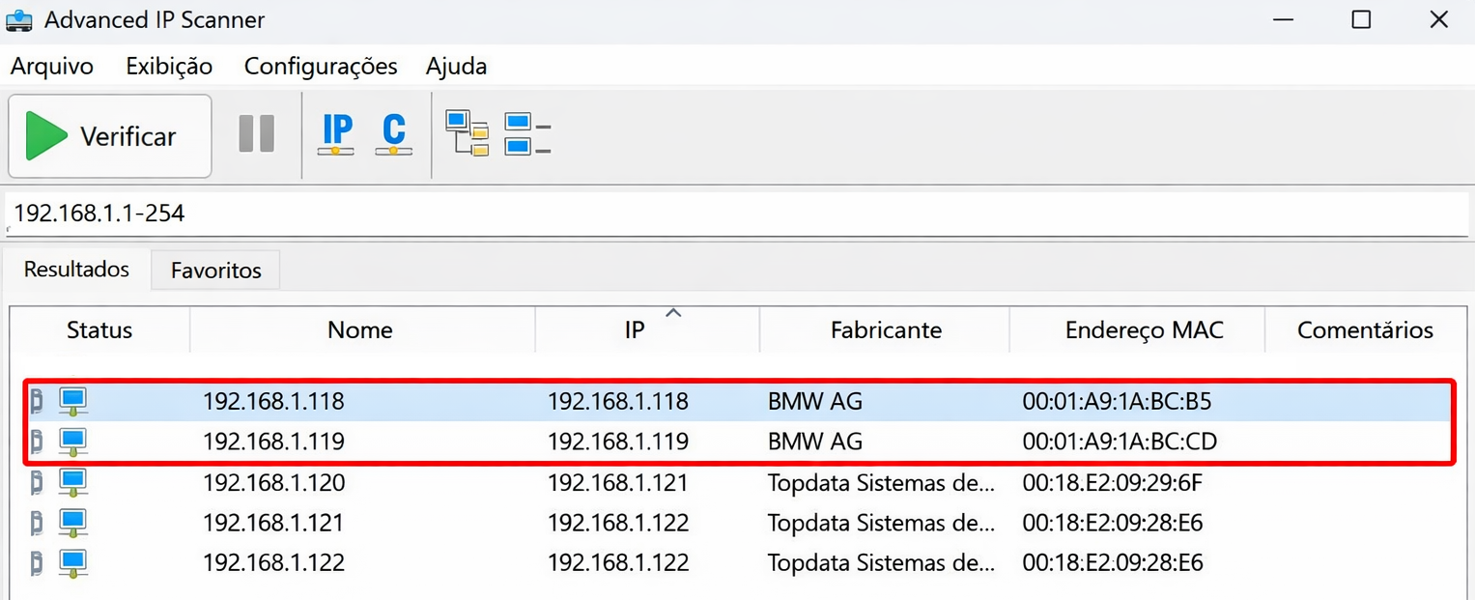Click the collapse all list icon
Screen dimensions: 1475x600
(526, 134)
